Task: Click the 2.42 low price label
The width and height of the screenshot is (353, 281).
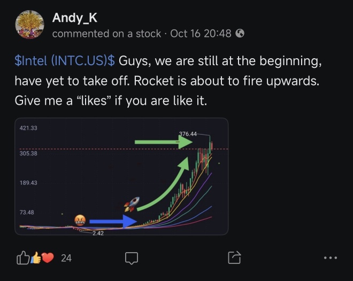Action: [98, 233]
